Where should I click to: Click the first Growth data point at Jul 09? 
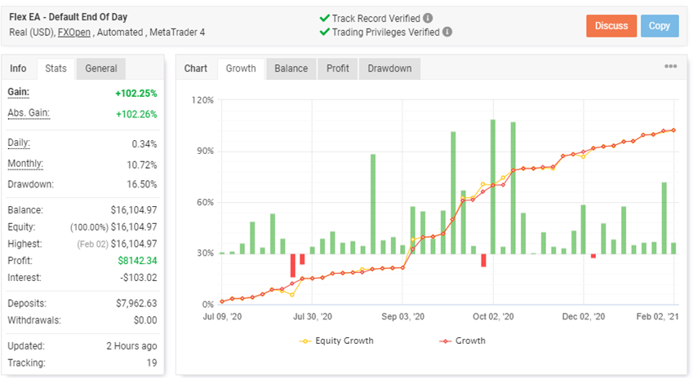pos(222,301)
